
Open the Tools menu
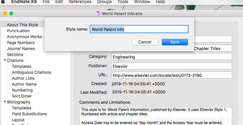(x=123, y=2)
